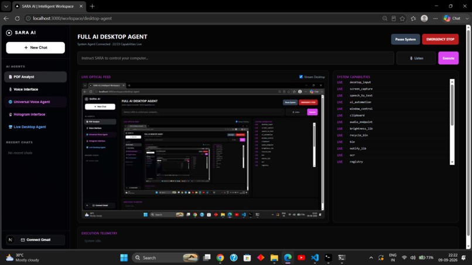Select the audio_endpoint capability row
The height and width of the screenshot is (265, 472).
click(391, 122)
